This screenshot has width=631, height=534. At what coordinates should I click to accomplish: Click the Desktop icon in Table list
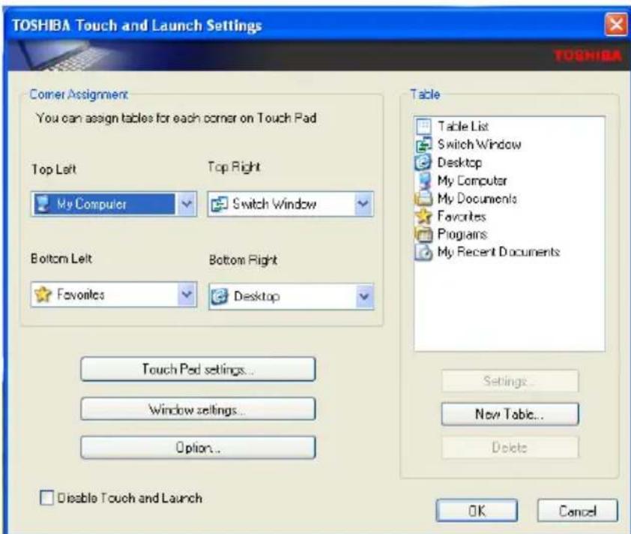423,162
